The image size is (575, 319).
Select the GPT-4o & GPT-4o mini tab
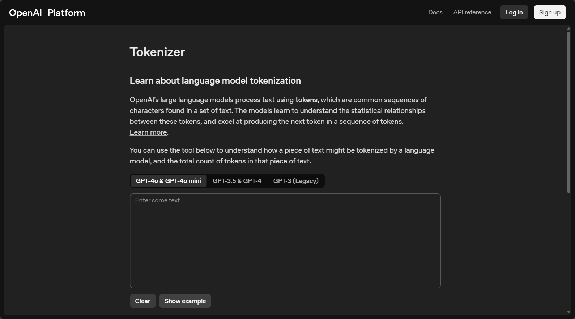(x=169, y=181)
